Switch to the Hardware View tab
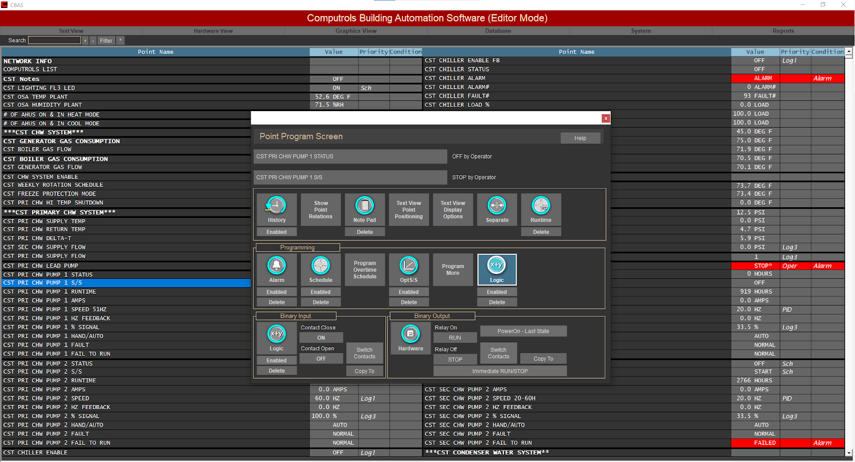The image size is (855, 462). [213, 31]
